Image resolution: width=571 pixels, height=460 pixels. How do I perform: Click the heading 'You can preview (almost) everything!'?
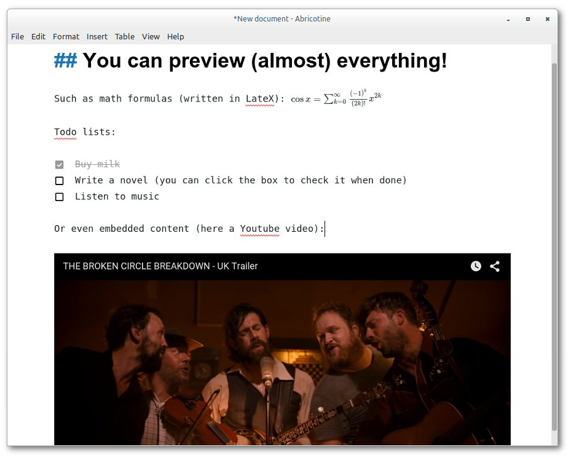coord(265,60)
